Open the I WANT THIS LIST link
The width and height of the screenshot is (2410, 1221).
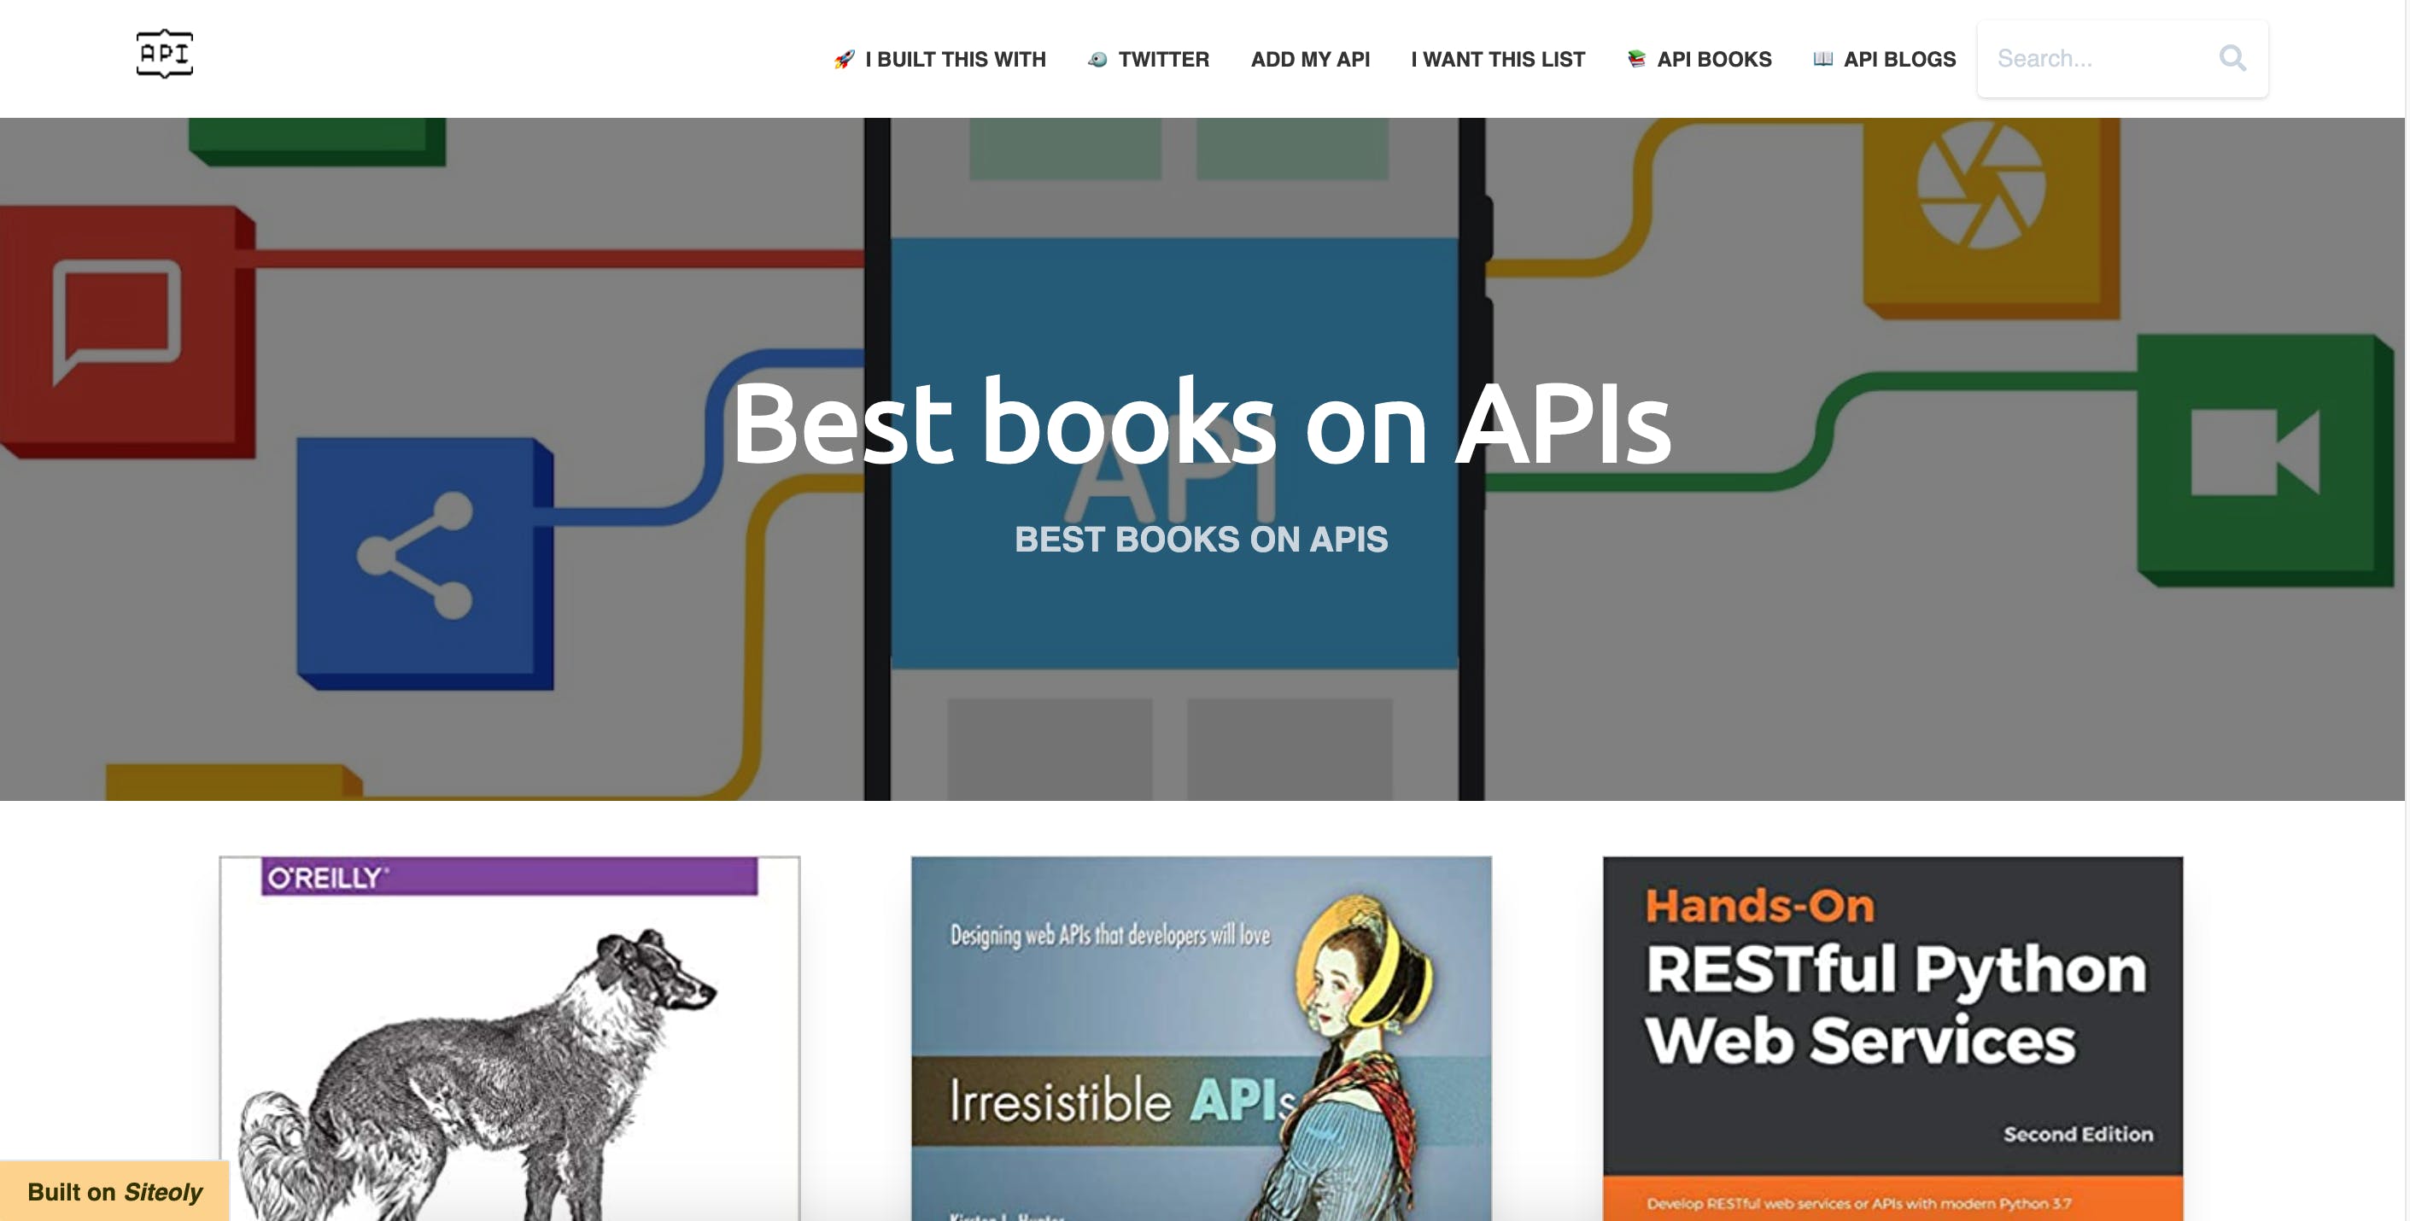tap(1498, 60)
